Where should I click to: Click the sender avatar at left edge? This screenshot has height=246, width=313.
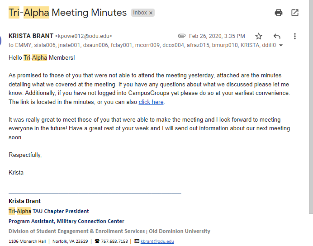point(0,40)
